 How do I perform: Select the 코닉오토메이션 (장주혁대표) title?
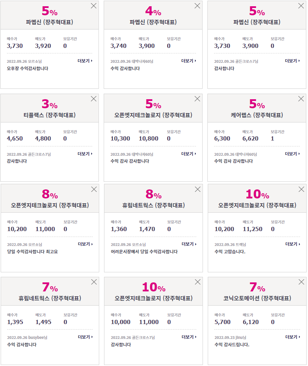(257, 298)
